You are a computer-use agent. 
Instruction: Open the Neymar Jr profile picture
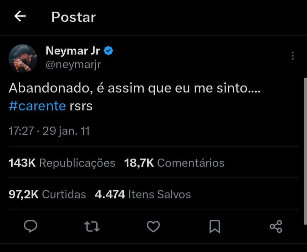pyautogui.click(x=23, y=58)
